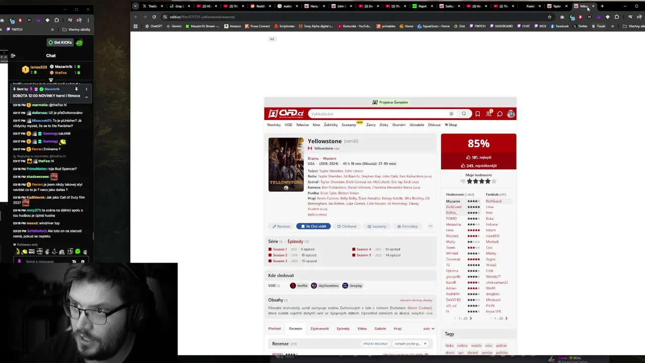Go to next page of Fanklub list
645x363 pixels.
pyautogui.click(x=506, y=319)
